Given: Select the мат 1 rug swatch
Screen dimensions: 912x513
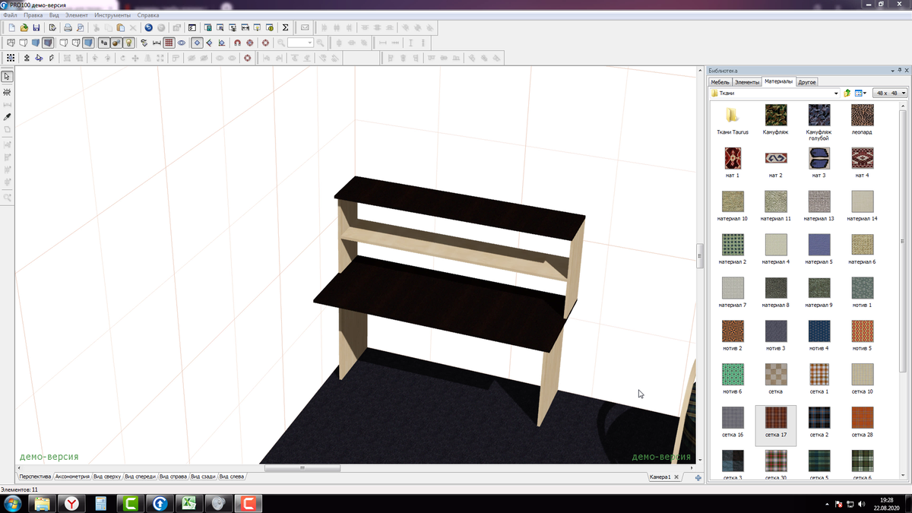Looking at the screenshot, I should [733, 158].
